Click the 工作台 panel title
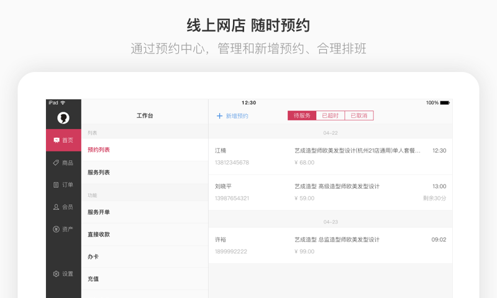Viewport: 497px width, 298px height. pyautogui.click(x=145, y=115)
